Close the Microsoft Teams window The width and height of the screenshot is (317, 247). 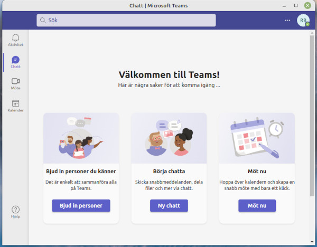coord(307,5)
